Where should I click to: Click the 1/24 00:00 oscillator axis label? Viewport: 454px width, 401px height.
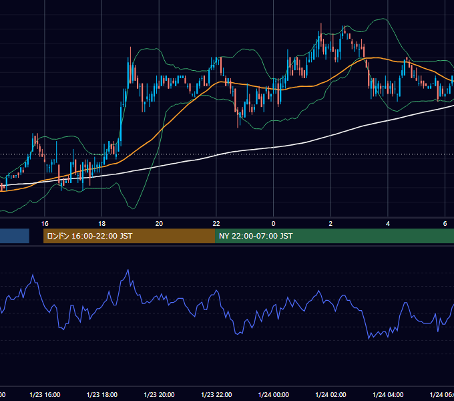[274, 394]
